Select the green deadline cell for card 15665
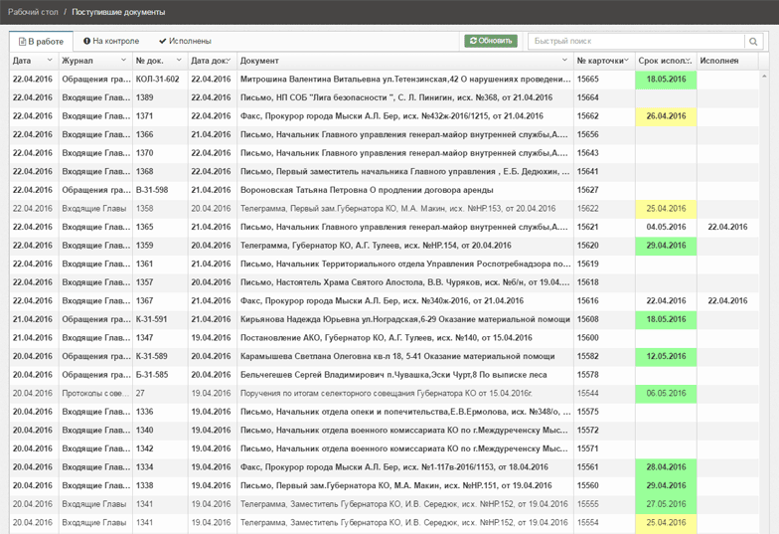Image resolution: width=779 pixels, height=534 pixels. (666, 80)
